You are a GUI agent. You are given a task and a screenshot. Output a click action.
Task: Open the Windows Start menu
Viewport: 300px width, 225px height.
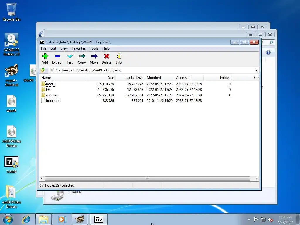pyautogui.click(x=8, y=219)
